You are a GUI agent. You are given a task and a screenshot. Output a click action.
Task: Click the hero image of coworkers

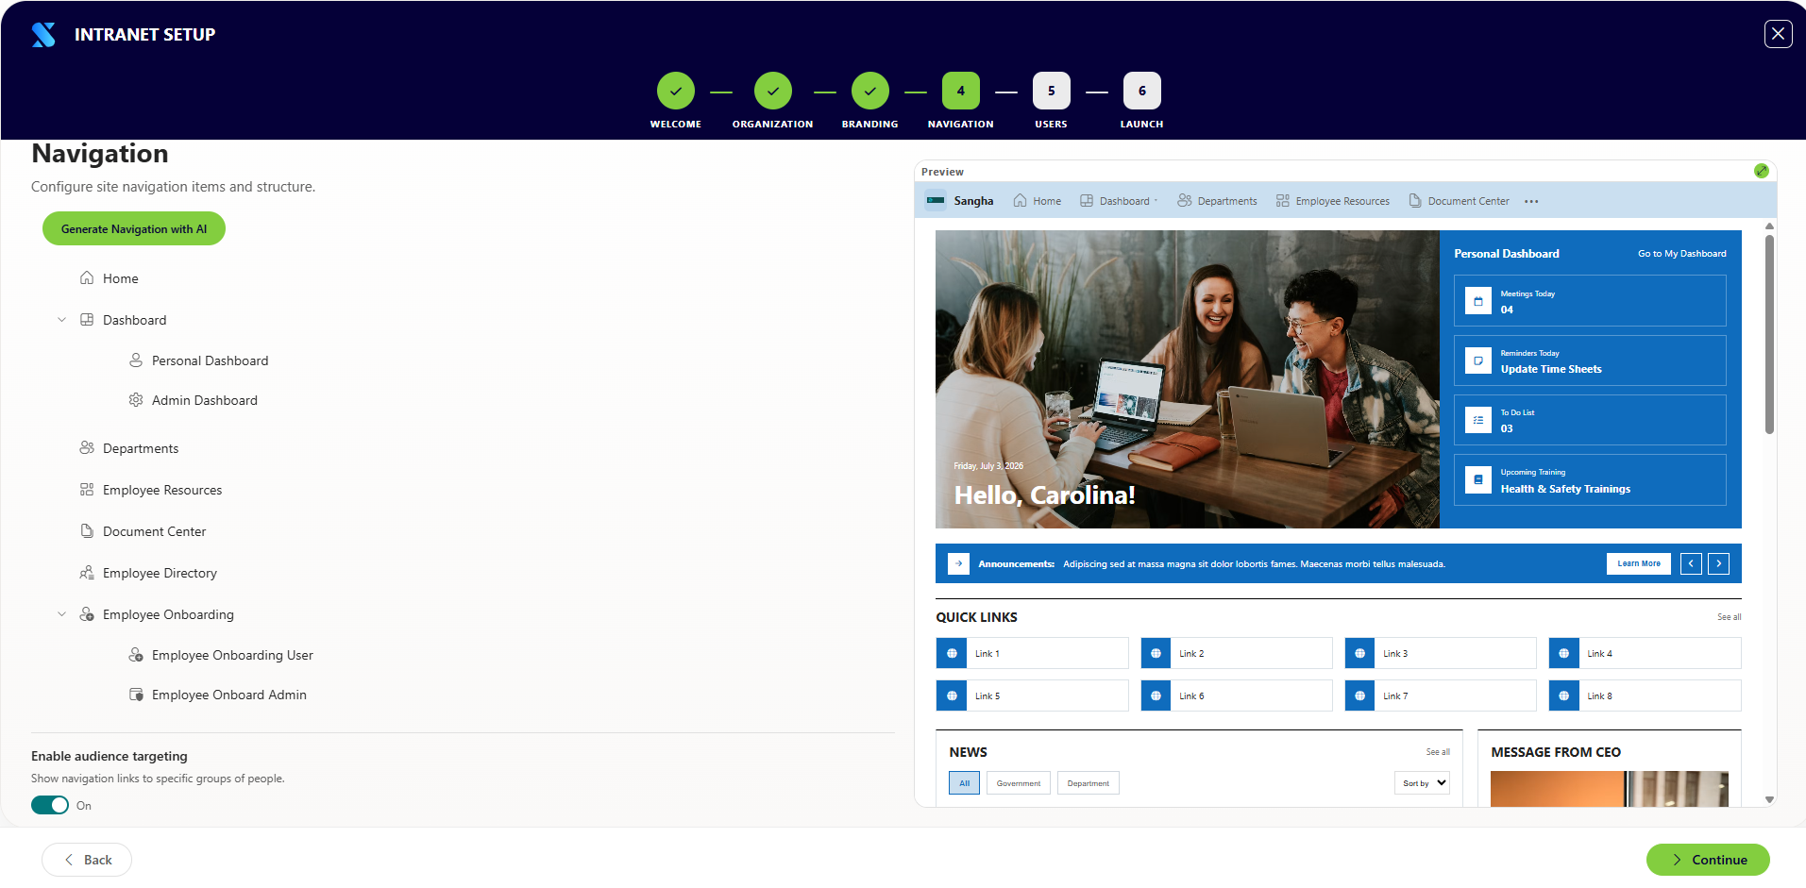[1188, 379]
